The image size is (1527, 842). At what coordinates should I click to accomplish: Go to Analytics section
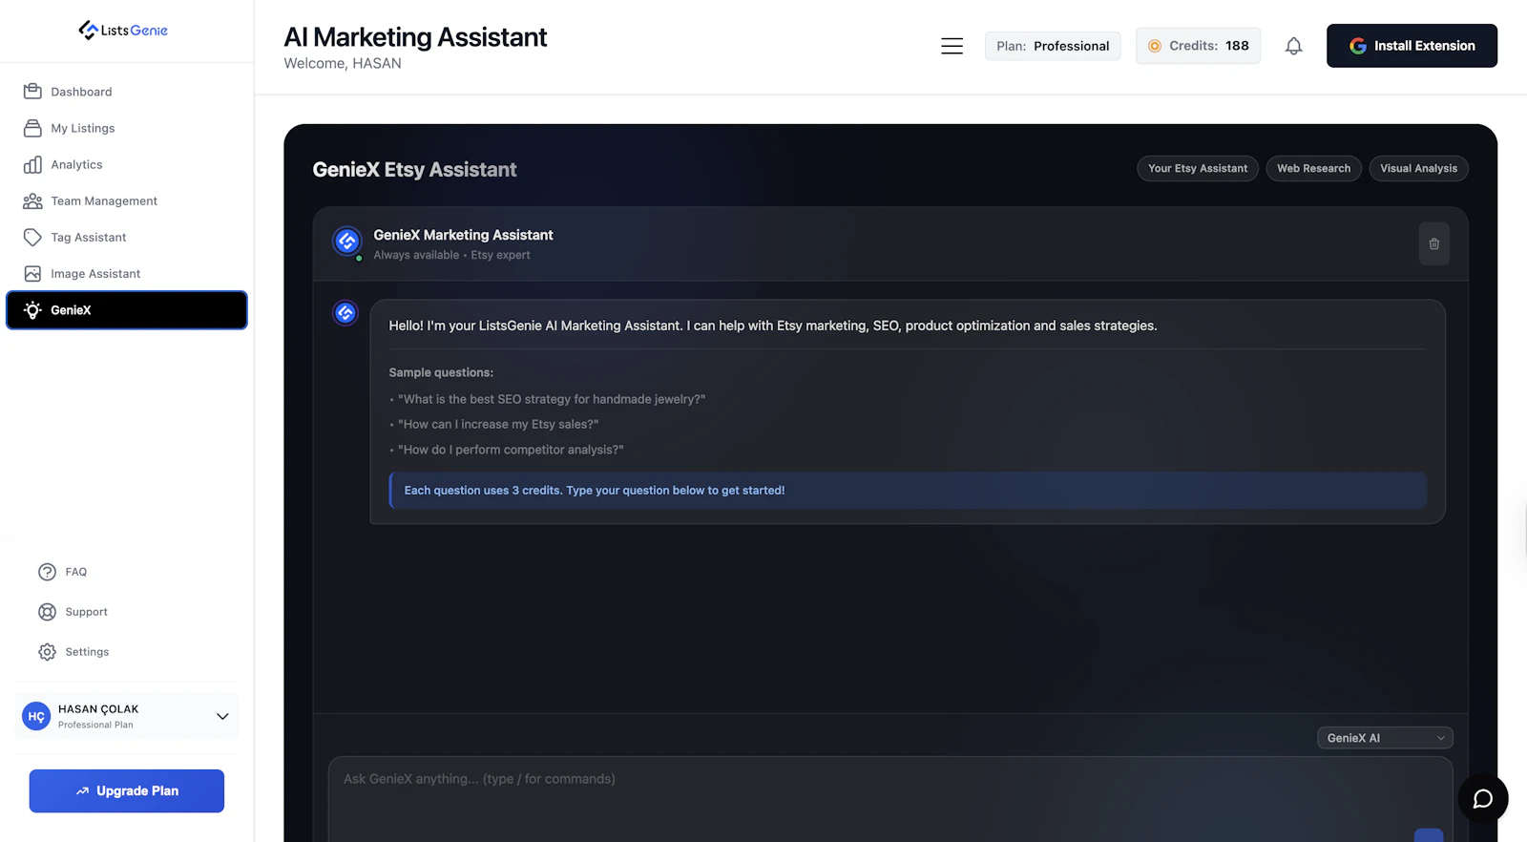point(126,164)
